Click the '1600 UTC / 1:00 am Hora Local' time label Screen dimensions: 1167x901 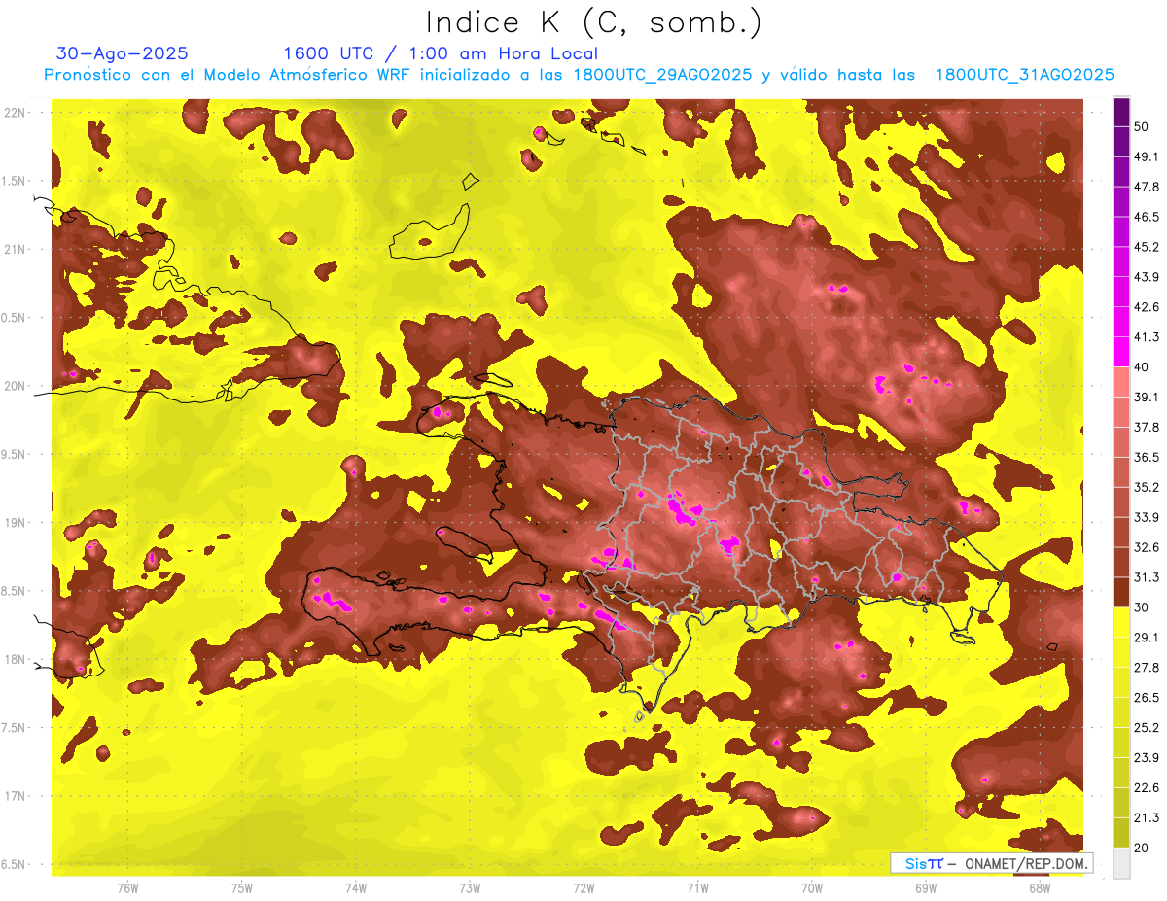(x=441, y=53)
